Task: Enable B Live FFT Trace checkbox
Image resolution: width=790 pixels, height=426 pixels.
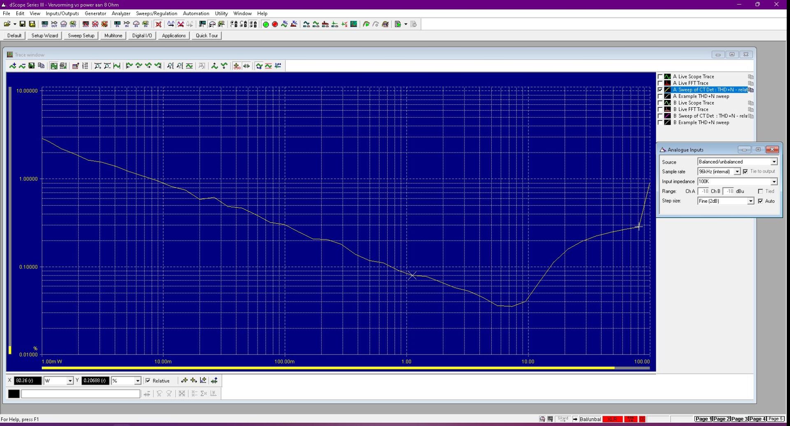Action: coord(660,109)
